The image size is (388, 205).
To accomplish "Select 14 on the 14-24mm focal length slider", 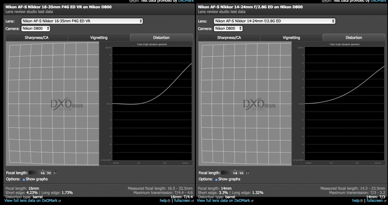I will (235, 173).
